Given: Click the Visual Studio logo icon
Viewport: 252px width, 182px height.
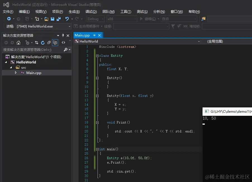Looking at the screenshot, I should pos(6,5).
